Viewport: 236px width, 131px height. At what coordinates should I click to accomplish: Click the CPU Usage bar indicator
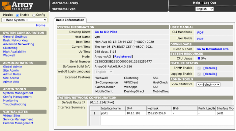199,58
